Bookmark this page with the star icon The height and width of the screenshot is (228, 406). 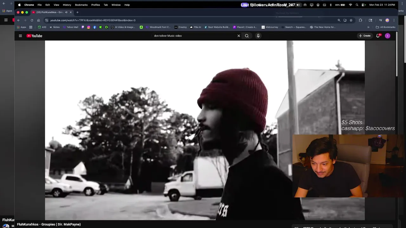(351, 20)
